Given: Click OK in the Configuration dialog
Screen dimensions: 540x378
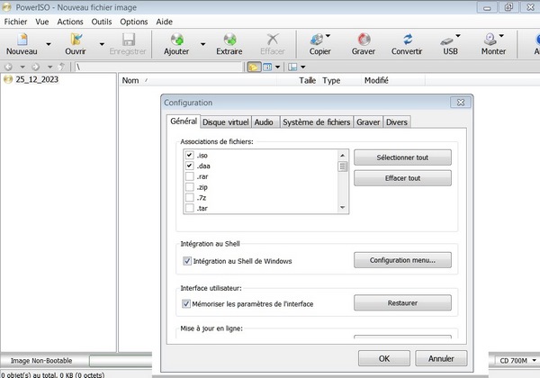Looking at the screenshot, I should (x=384, y=358).
